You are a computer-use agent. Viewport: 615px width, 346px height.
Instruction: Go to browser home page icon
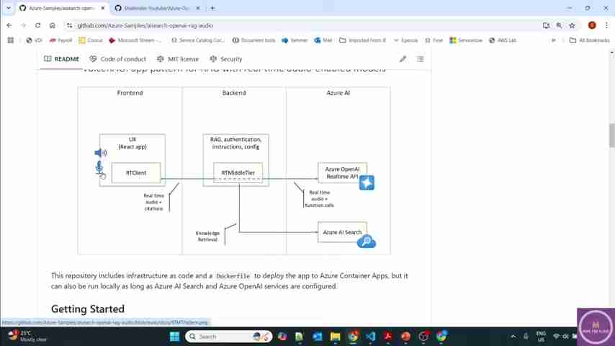[x=52, y=25]
